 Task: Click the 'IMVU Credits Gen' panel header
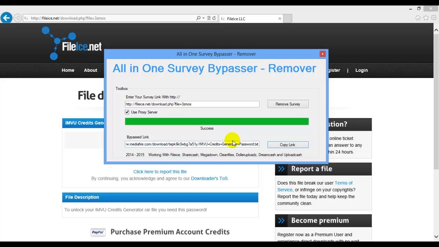(83, 123)
